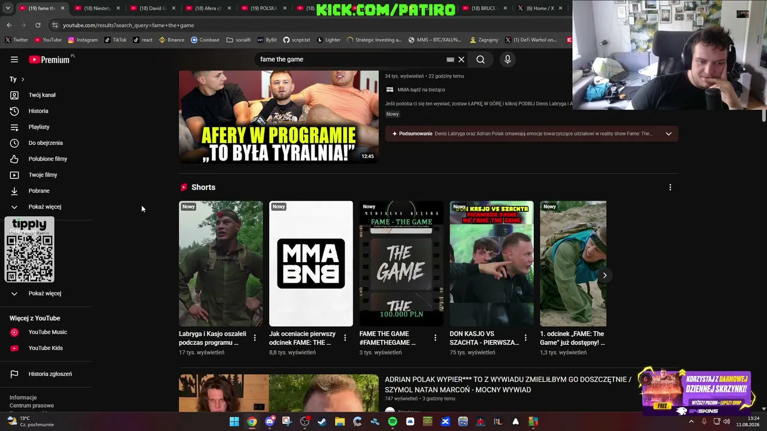The height and width of the screenshot is (431, 767).
Task: Reload the page in Chrome
Action: (x=38, y=25)
